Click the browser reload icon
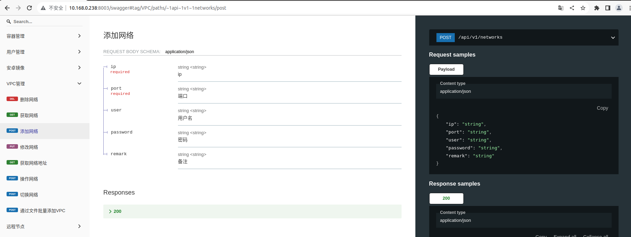 pyautogui.click(x=29, y=8)
